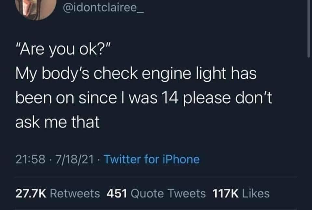Viewport: 312px width, 210px height.
Task: Click the word "Twitter" in source link
Action: point(122,160)
